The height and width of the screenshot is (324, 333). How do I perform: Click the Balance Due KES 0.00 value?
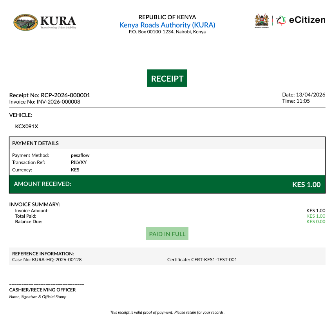(316, 222)
